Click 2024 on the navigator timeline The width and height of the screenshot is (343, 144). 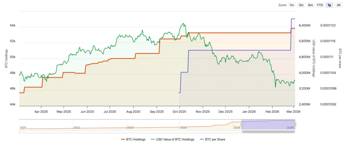(183, 128)
